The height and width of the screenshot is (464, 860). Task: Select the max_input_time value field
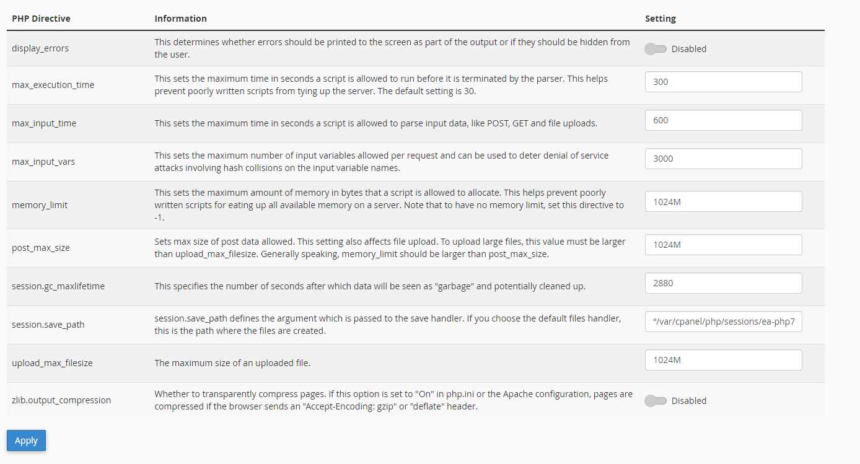pos(723,120)
